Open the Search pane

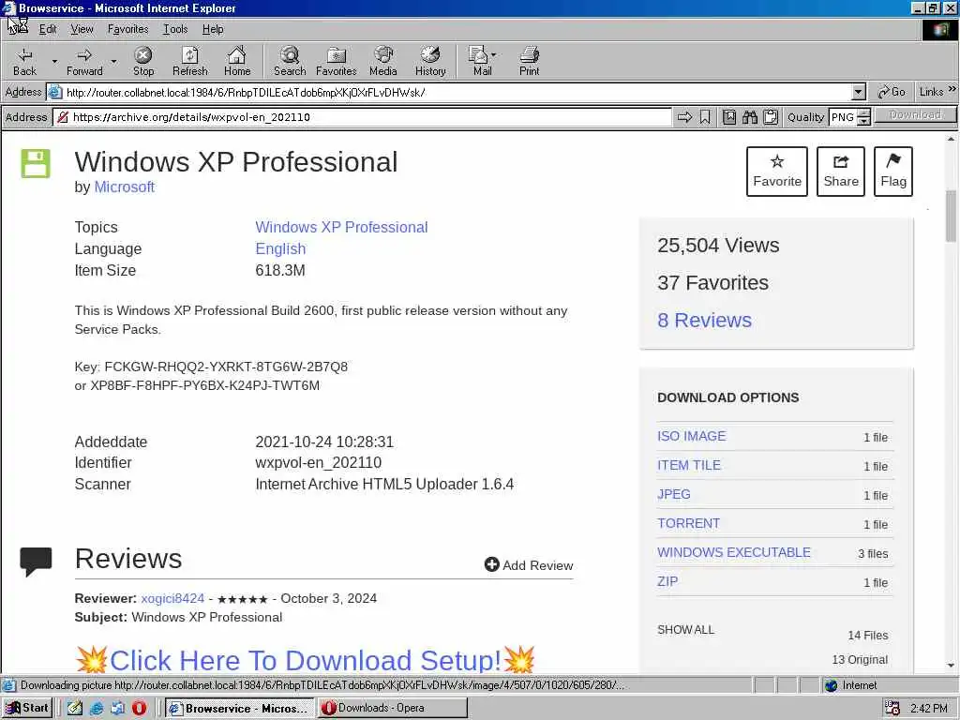[290, 61]
